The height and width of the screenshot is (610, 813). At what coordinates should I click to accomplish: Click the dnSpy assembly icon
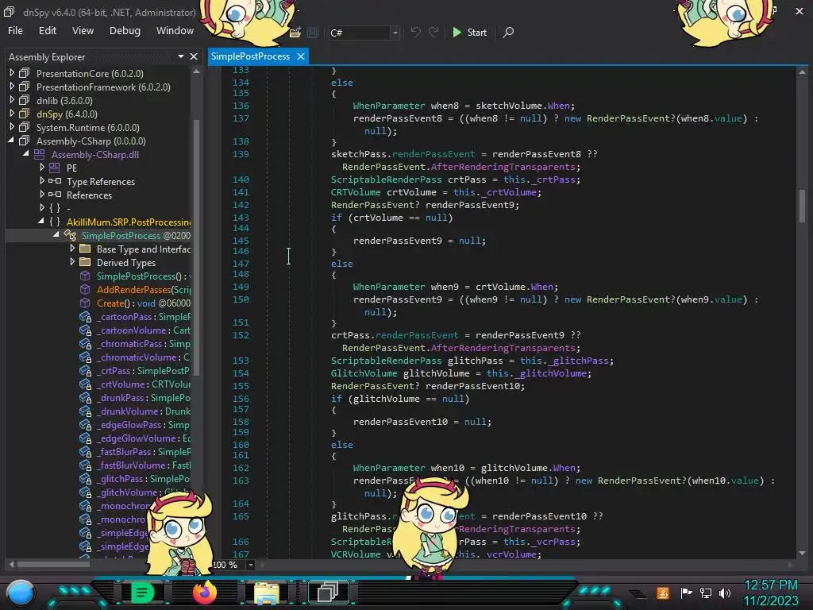coord(25,114)
